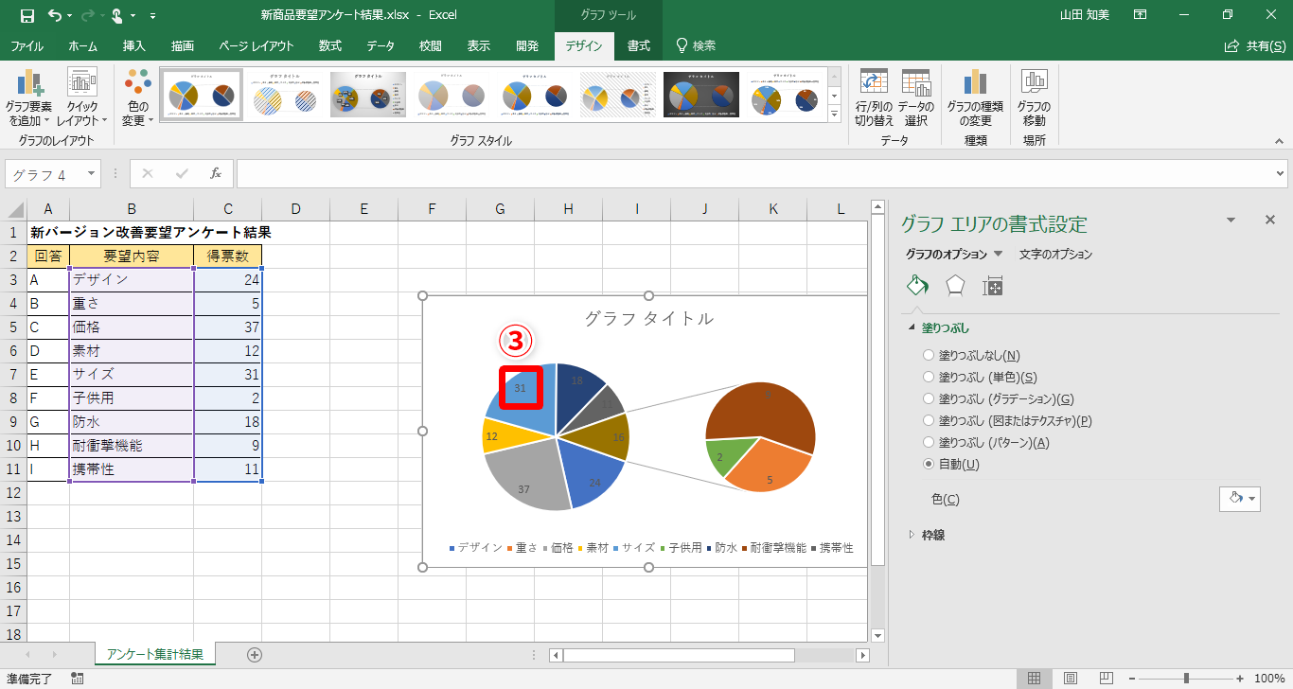The height and width of the screenshot is (689, 1293).
Task: Click the ribbon display options icon
Action: click(x=1140, y=15)
